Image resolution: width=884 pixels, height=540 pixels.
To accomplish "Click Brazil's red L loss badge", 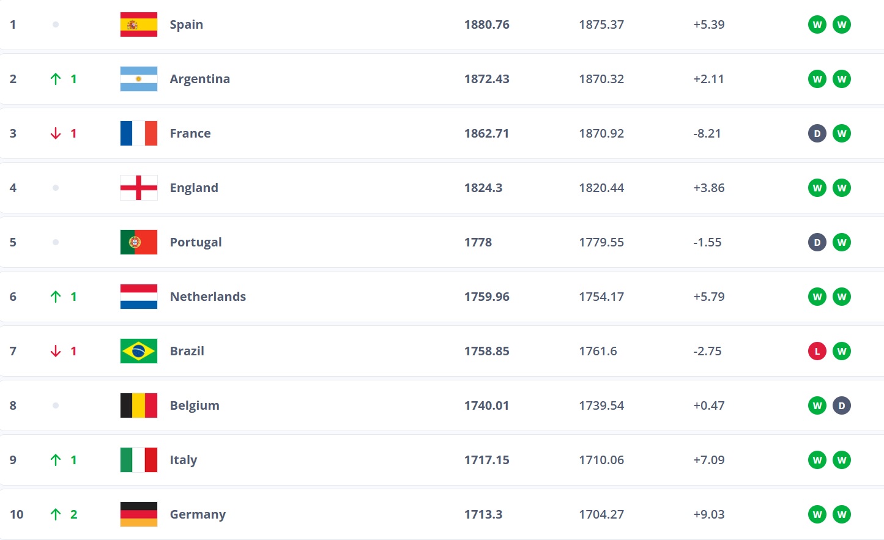I will pos(817,351).
